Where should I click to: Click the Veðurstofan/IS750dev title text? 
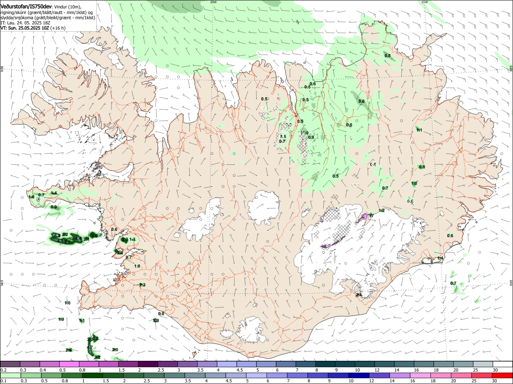coord(26,6)
